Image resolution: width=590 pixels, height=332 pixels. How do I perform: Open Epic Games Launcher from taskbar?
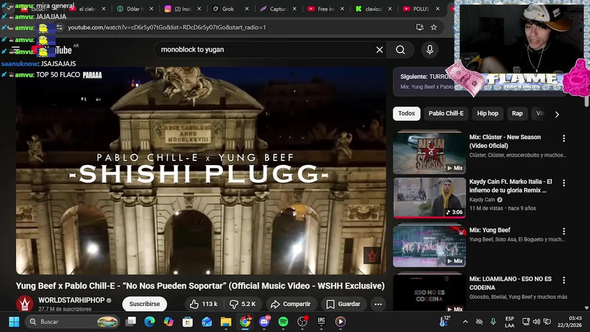(321, 321)
